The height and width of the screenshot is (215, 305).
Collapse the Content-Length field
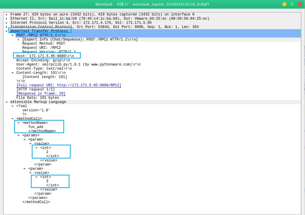click(x=13, y=73)
